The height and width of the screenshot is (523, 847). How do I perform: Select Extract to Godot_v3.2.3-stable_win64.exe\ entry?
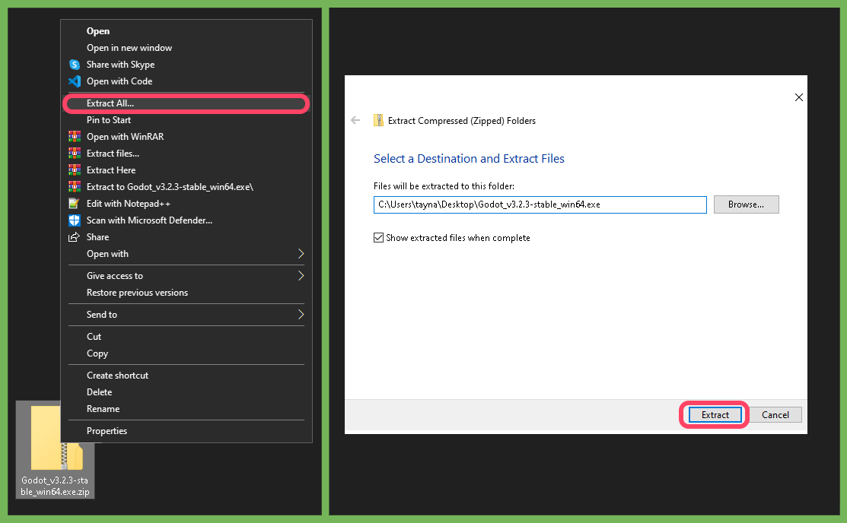point(186,187)
